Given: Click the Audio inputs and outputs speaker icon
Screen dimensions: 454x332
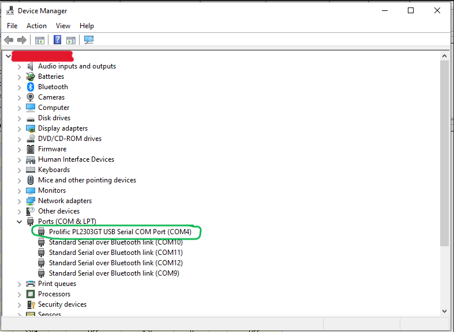Looking at the screenshot, I should [x=30, y=66].
